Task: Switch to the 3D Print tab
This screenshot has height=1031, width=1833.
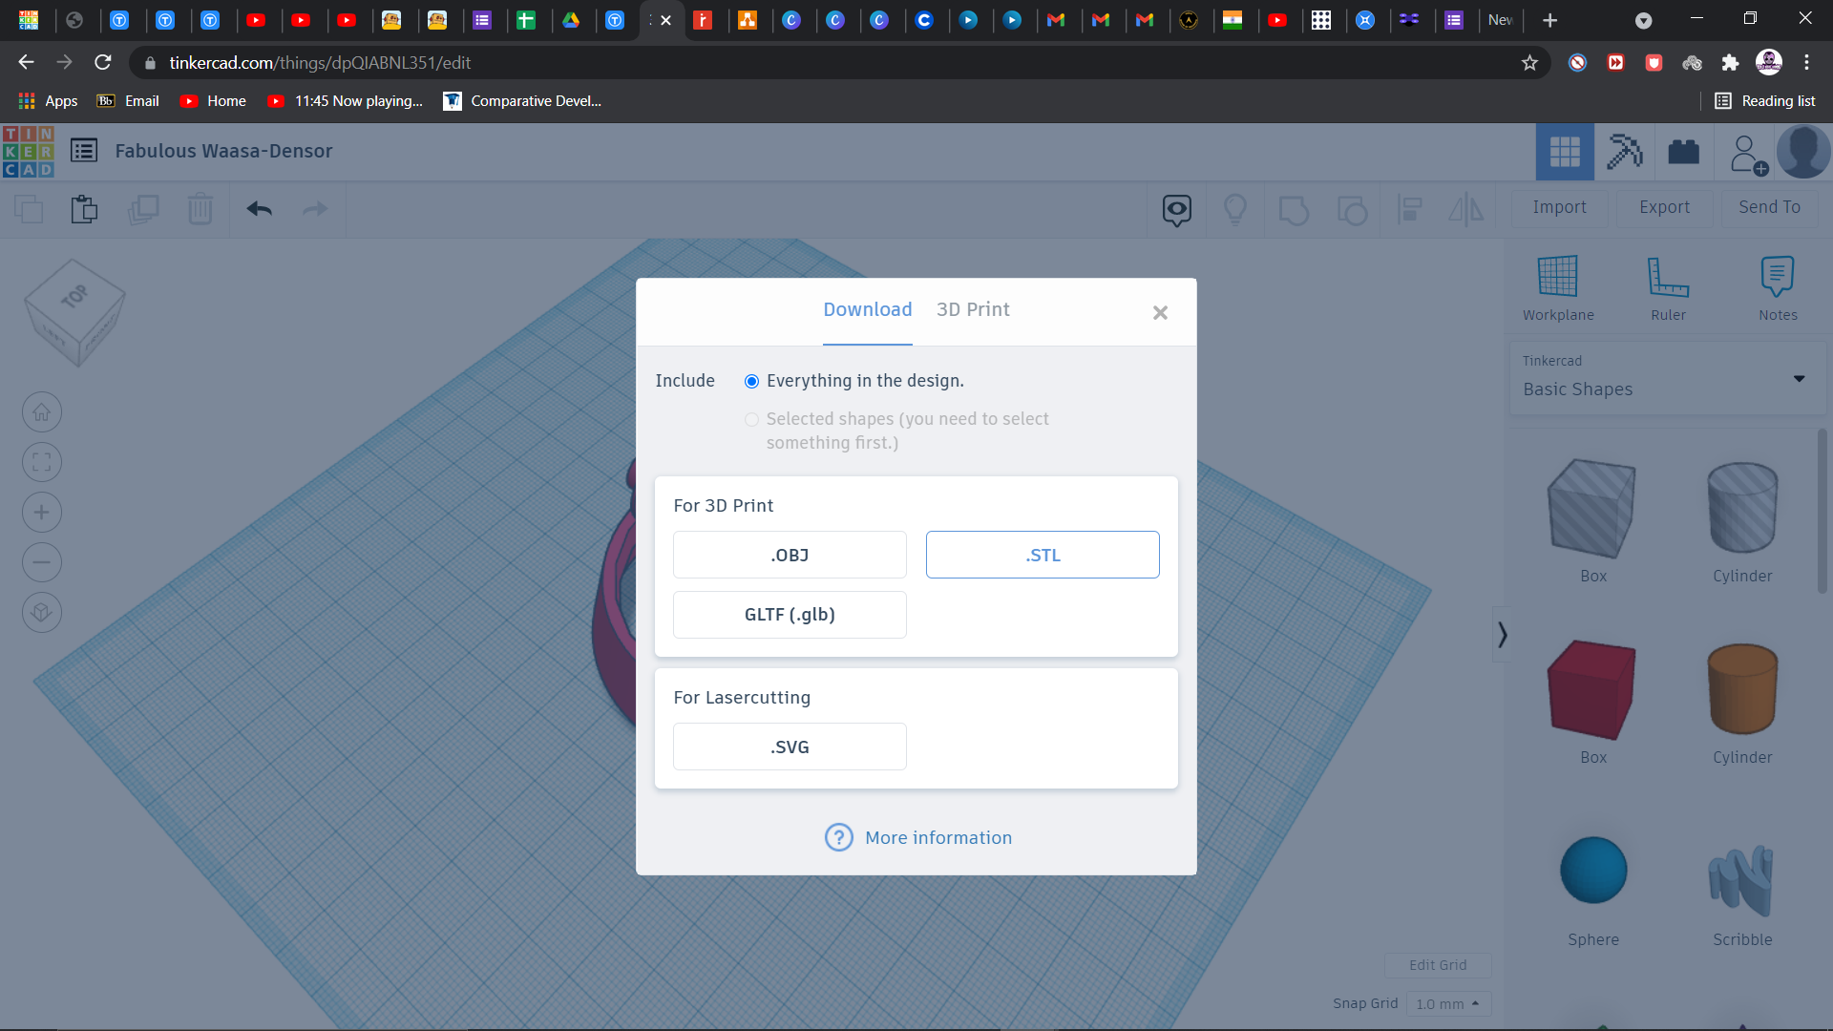Action: pos(973,309)
